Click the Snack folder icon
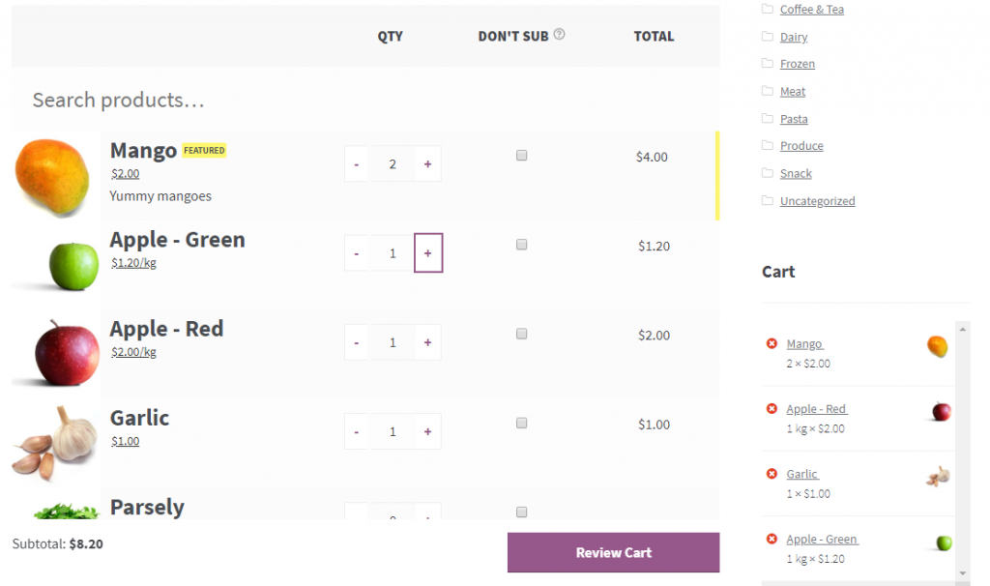 (767, 173)
